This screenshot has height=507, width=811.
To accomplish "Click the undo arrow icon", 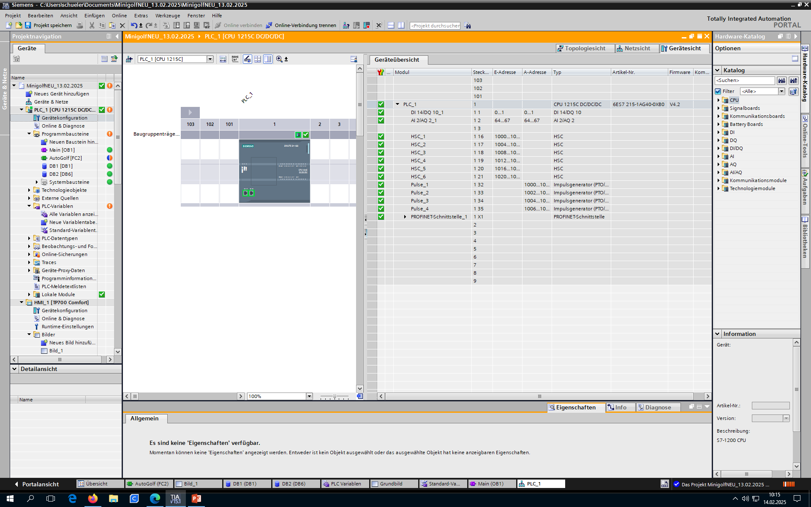I will [133, 25].
